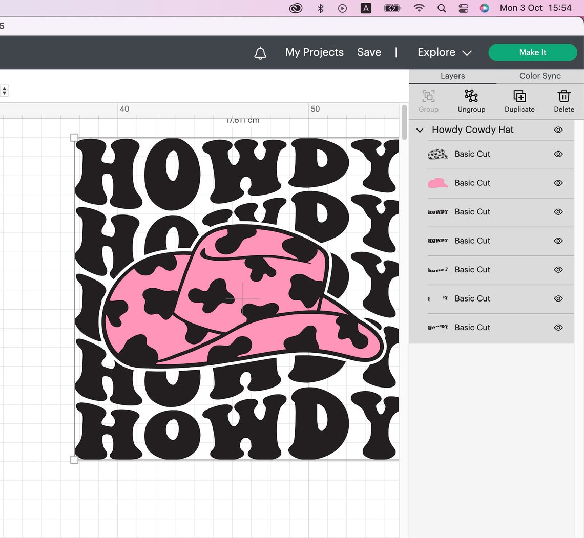Screen dimensions: 584x538
Task: Open My Projects
Action: [x=315, y=52]
